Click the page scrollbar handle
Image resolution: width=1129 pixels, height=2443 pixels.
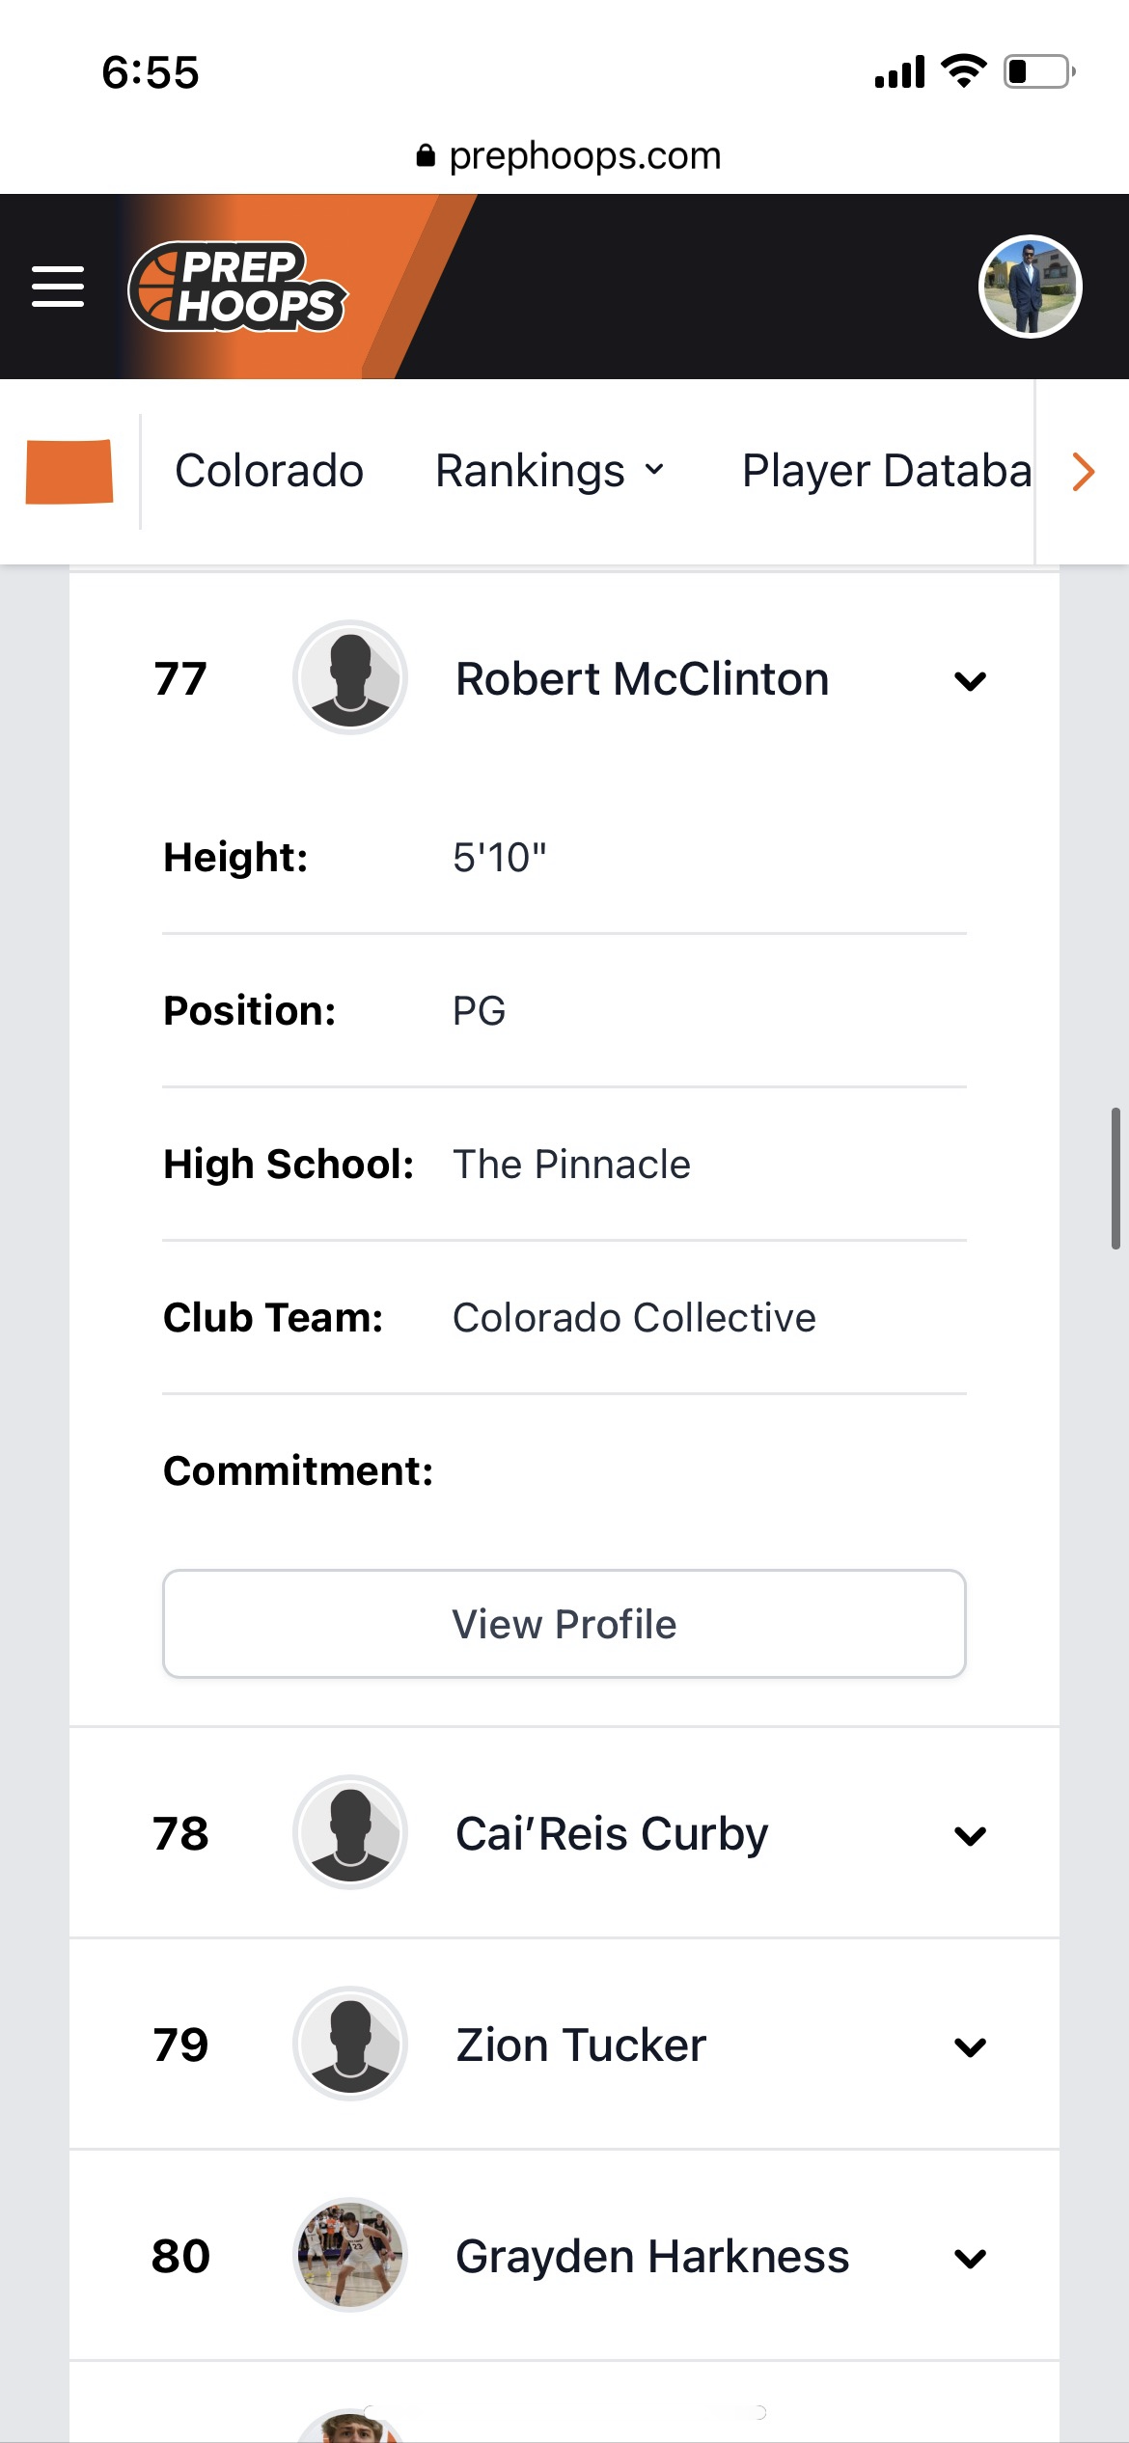pyautogui.click(x=1115, y=1179)
